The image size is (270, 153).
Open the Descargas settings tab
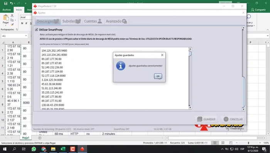point(48,21)
